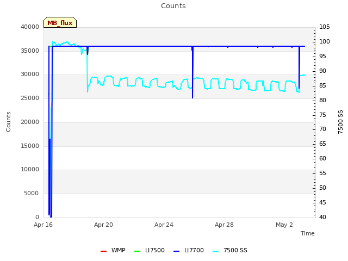Click the 'Apr 16' date tick label
The width and height of the screenshot is (348, 261).
(43, 225)
